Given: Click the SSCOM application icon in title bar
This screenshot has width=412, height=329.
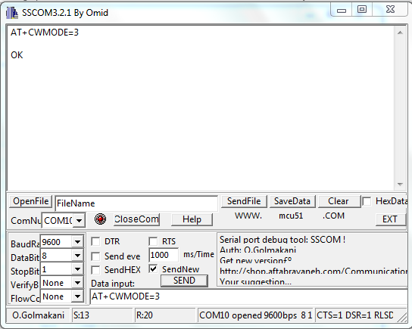Looking at the screenshot, I should 12,13.
